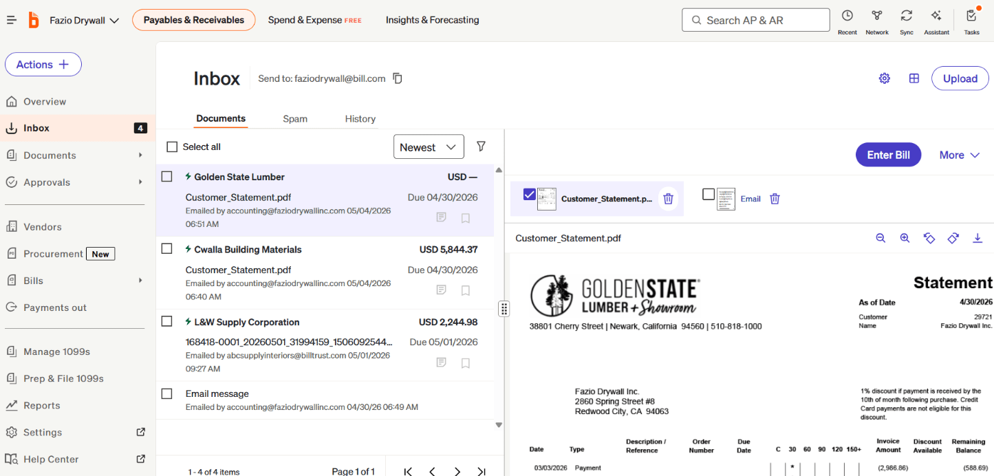Click the Sync icon
This screenshot has width=994, height=476.
coord(907,16)
